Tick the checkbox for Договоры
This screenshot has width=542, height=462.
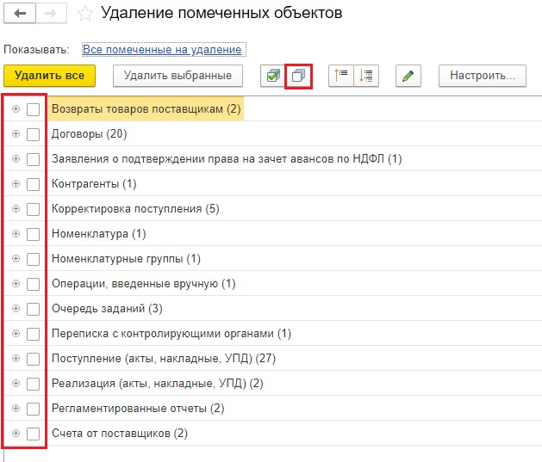pyautogui.click(x=33, y=134)
